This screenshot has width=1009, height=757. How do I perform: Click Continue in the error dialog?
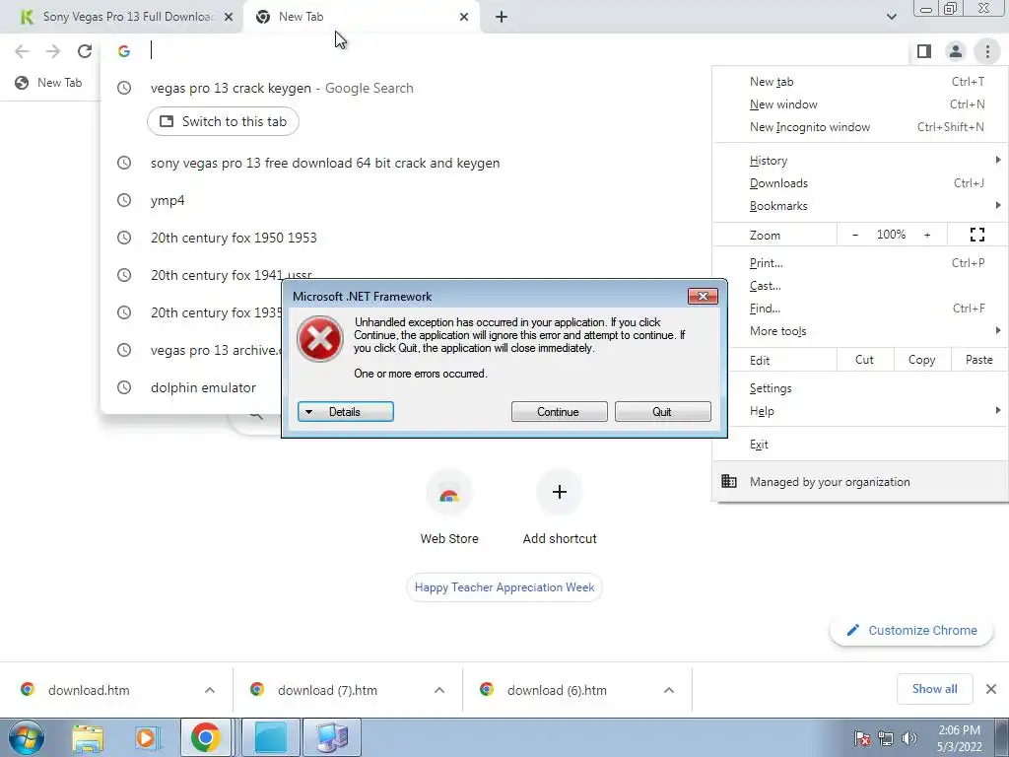pyautogui.click(x=559, y=412)
